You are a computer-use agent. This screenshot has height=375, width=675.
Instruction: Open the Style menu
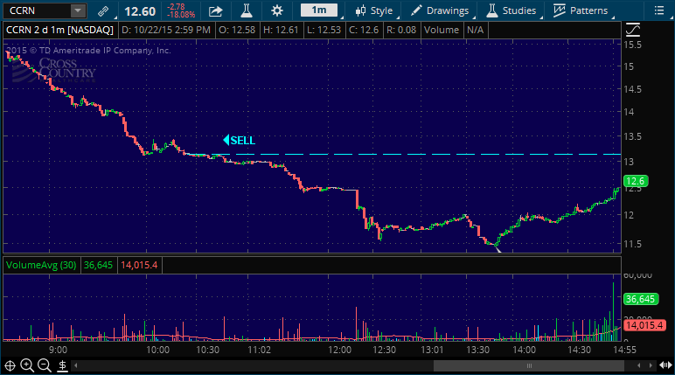tap(373, 11)
